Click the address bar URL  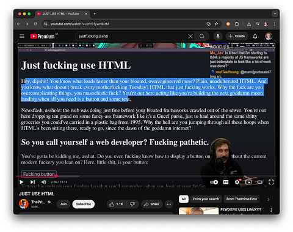click(79, 24)
